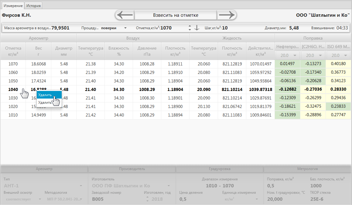
Task: Click the Вес column header
Action: 39,51
